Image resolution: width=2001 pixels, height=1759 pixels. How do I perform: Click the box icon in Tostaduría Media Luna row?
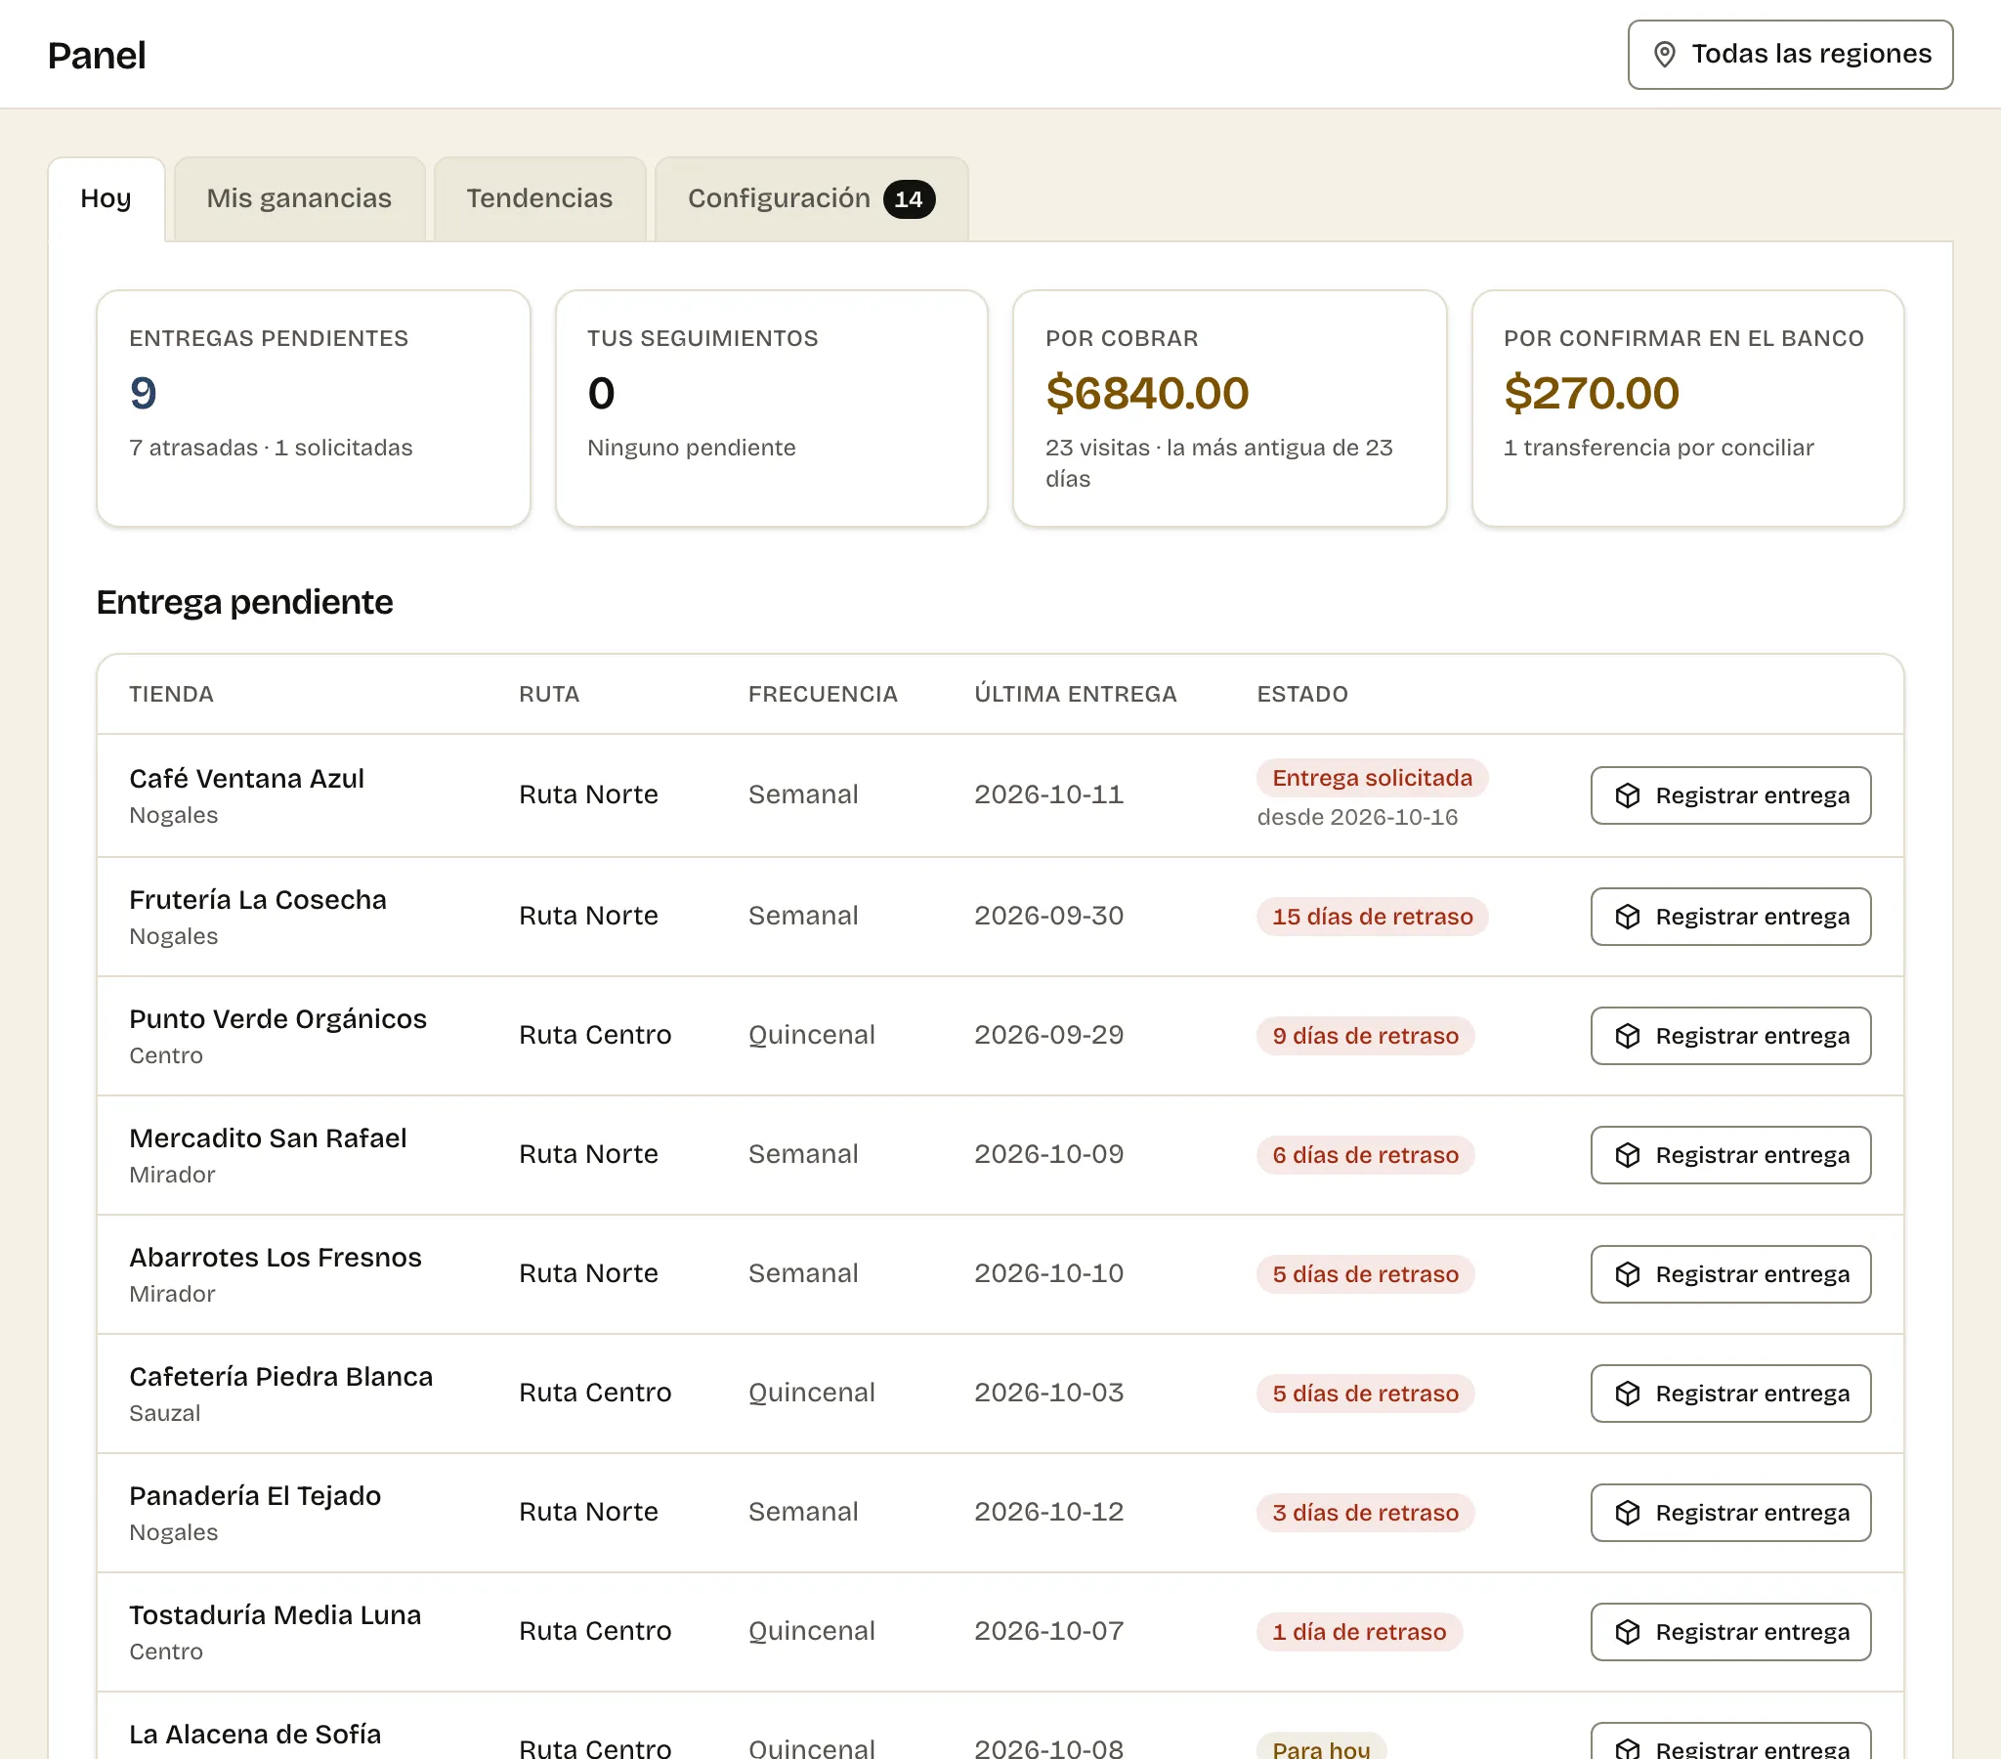(x=1627, y=1632)
